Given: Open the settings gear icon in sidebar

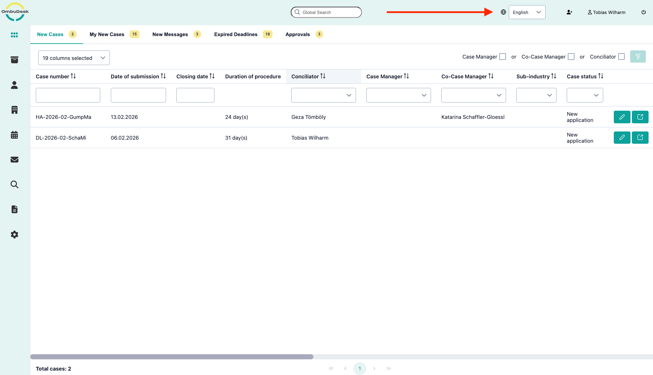Looking at the screenshot, I should pos(14,235).
